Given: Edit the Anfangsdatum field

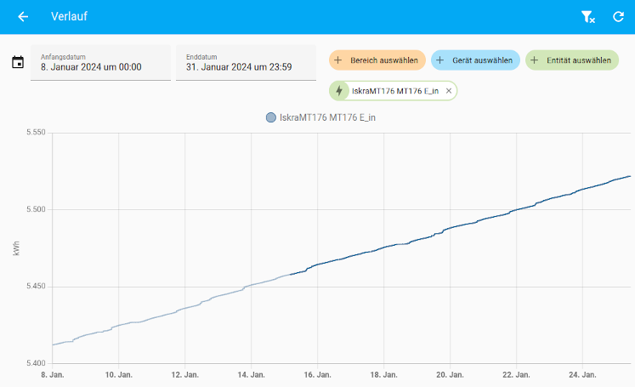Looking at the screenshot, I should [x=101, y=63].
